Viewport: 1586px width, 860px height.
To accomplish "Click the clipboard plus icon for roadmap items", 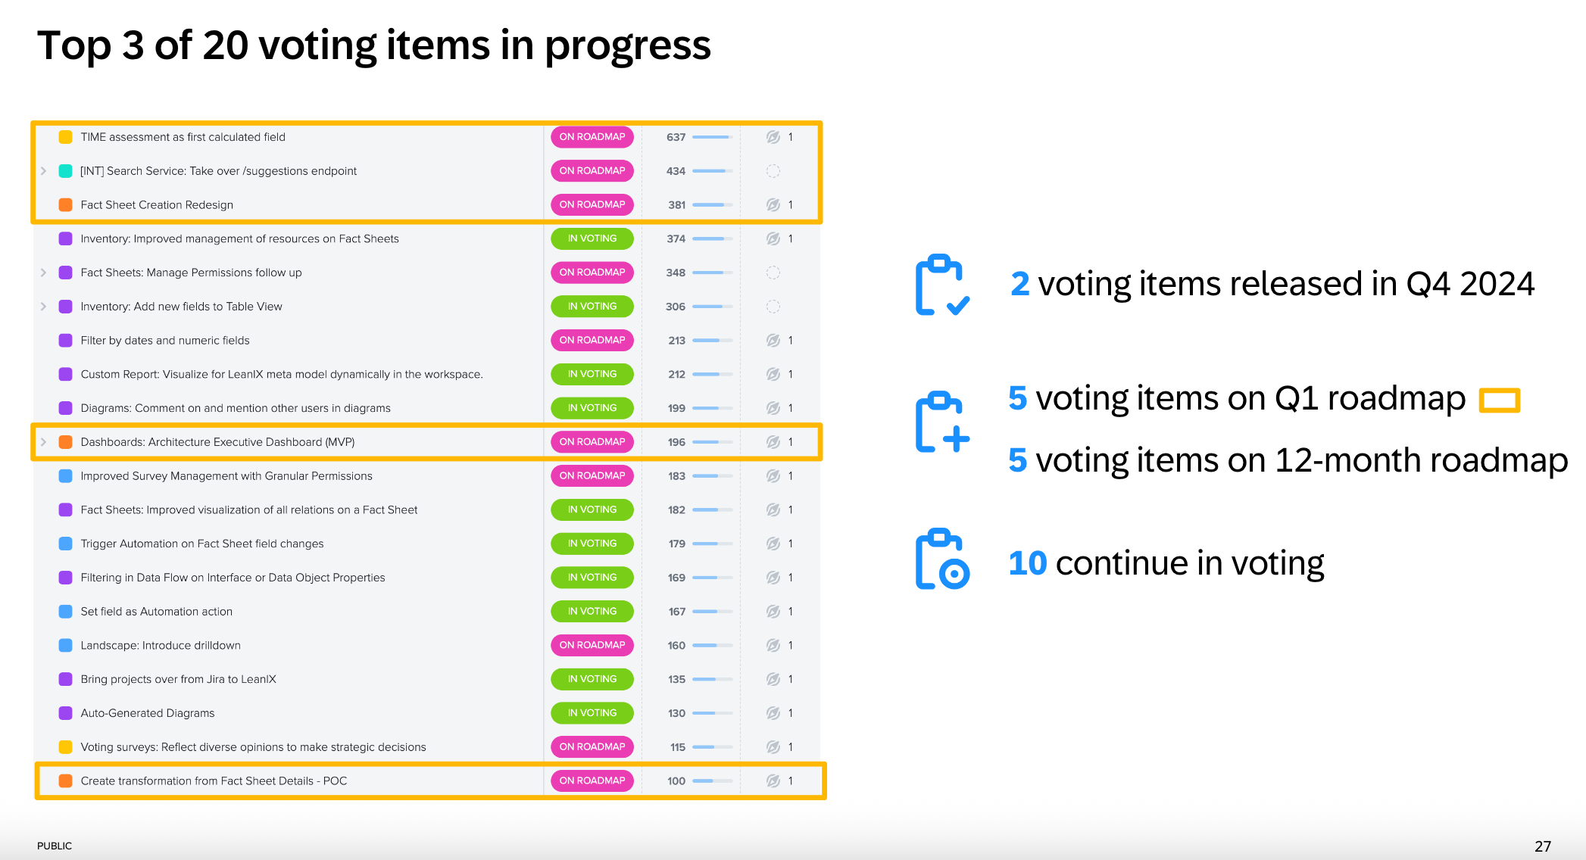I will click(941, 422).
